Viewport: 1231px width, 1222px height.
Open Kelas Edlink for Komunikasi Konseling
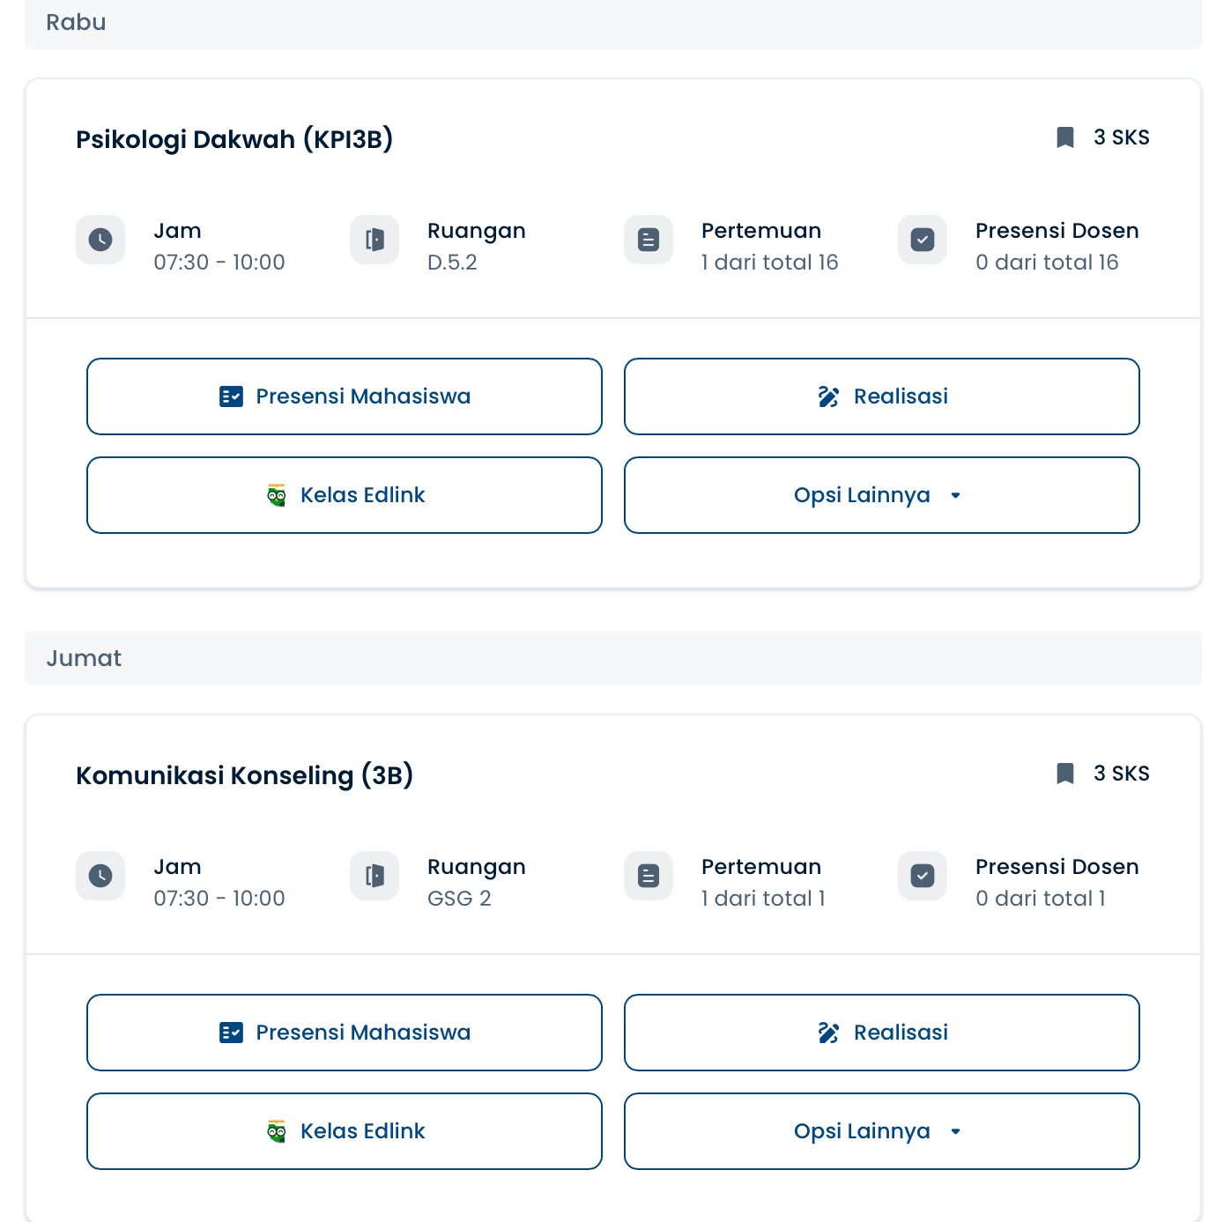(x=345, y=1131)
